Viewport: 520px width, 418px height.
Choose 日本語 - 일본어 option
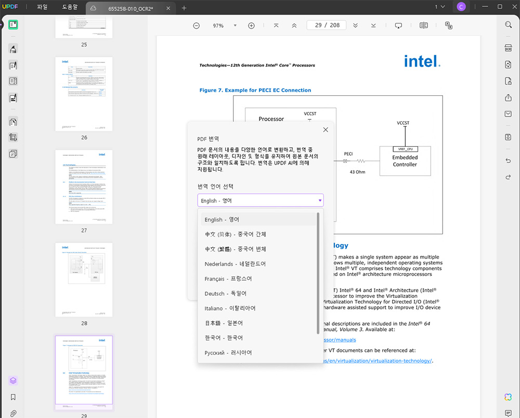pyautogui.click(x=258, y=323)
